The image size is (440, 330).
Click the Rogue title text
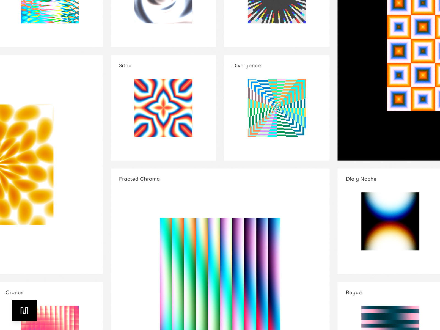354,293
